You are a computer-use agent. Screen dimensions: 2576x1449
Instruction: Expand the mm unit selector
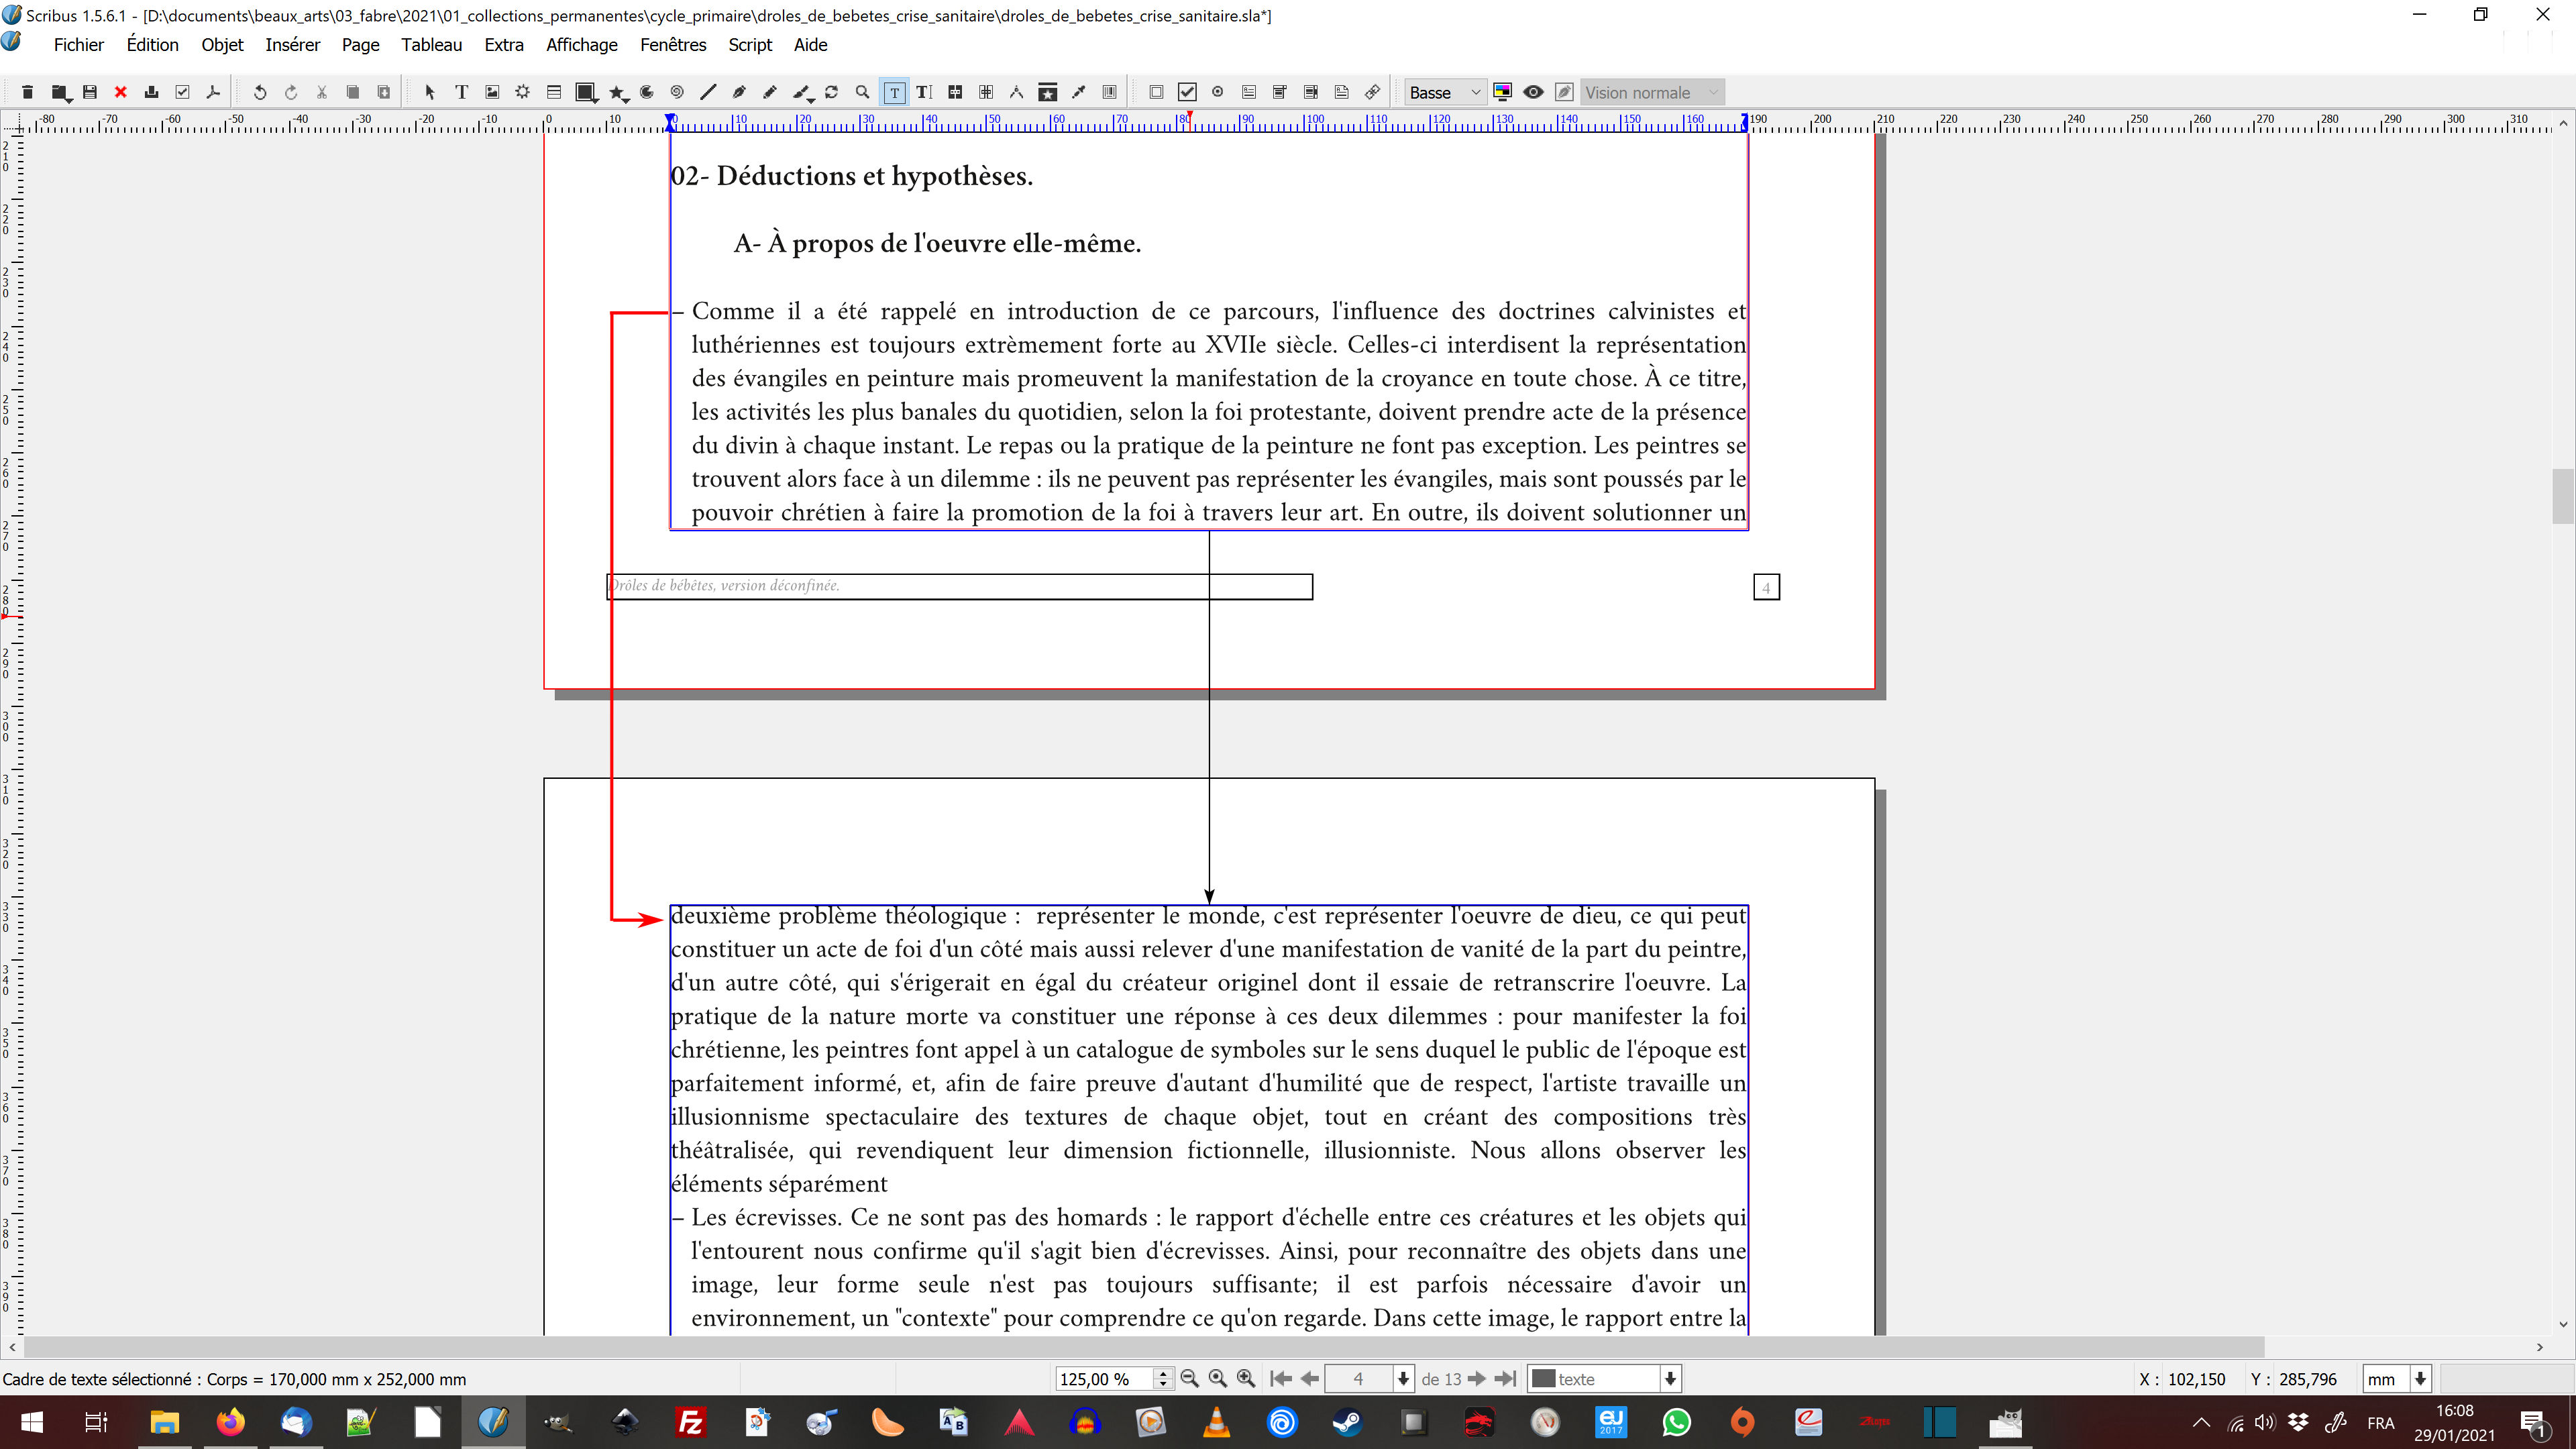point(2420,1379)
